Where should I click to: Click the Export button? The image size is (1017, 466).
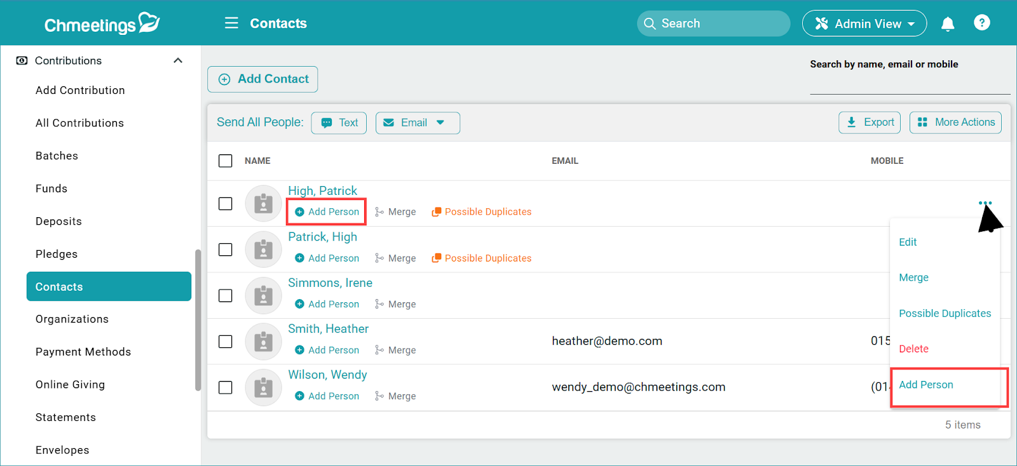click(869, 123)
